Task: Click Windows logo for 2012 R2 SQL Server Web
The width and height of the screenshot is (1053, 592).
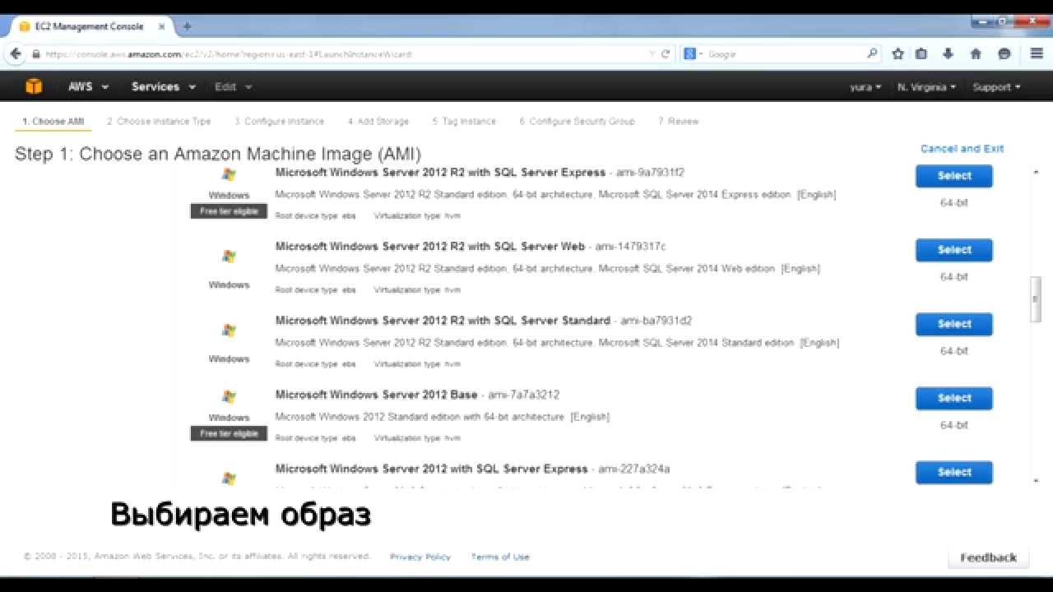Action: [229, 257]
